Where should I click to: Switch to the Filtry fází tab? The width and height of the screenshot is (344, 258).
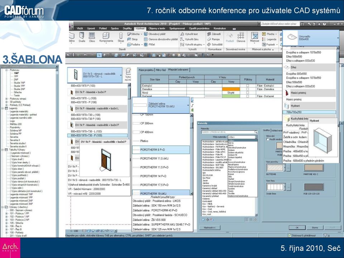tap(161, 70)
